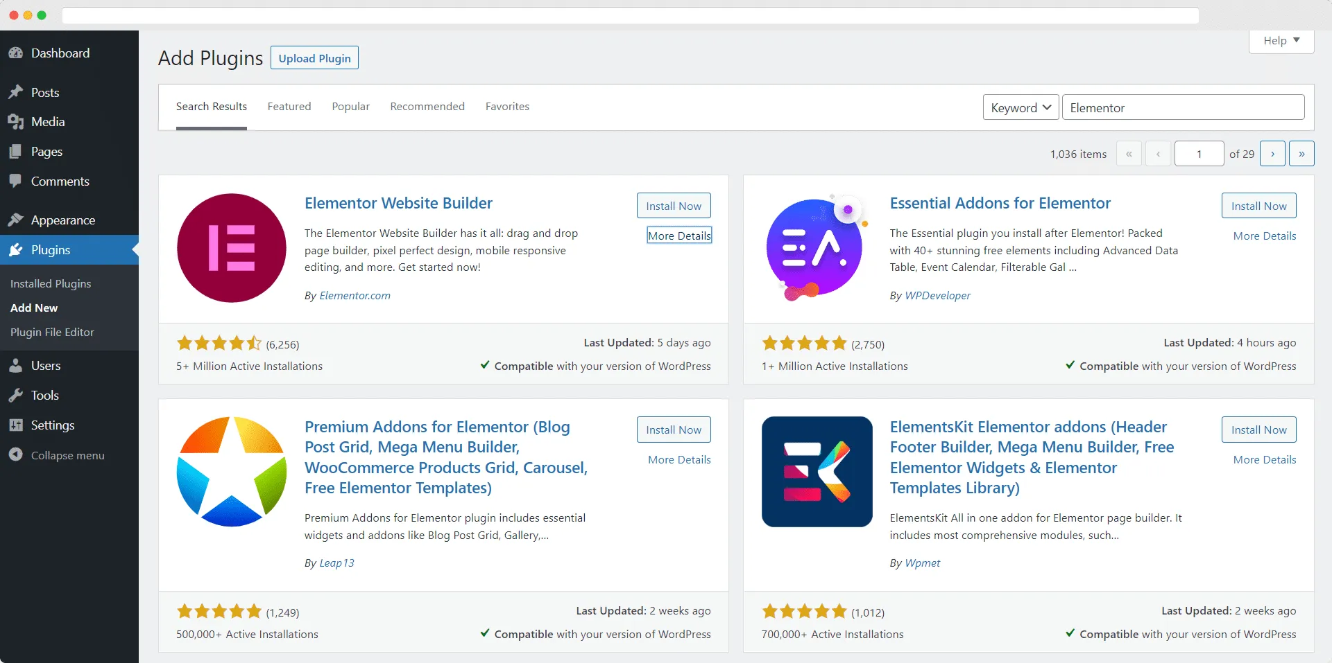Open the Dashboard from the sidebar
This screenshot has height=663, width=1332.
tap(17, 53)
